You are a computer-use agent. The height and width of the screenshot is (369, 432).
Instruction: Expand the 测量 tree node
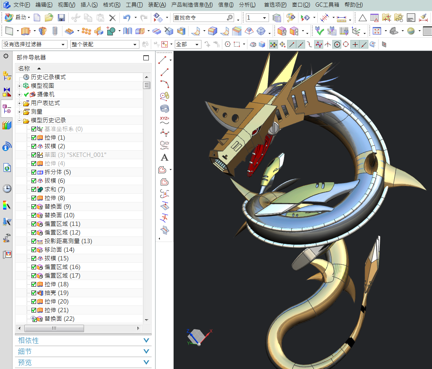pos(20,112)
